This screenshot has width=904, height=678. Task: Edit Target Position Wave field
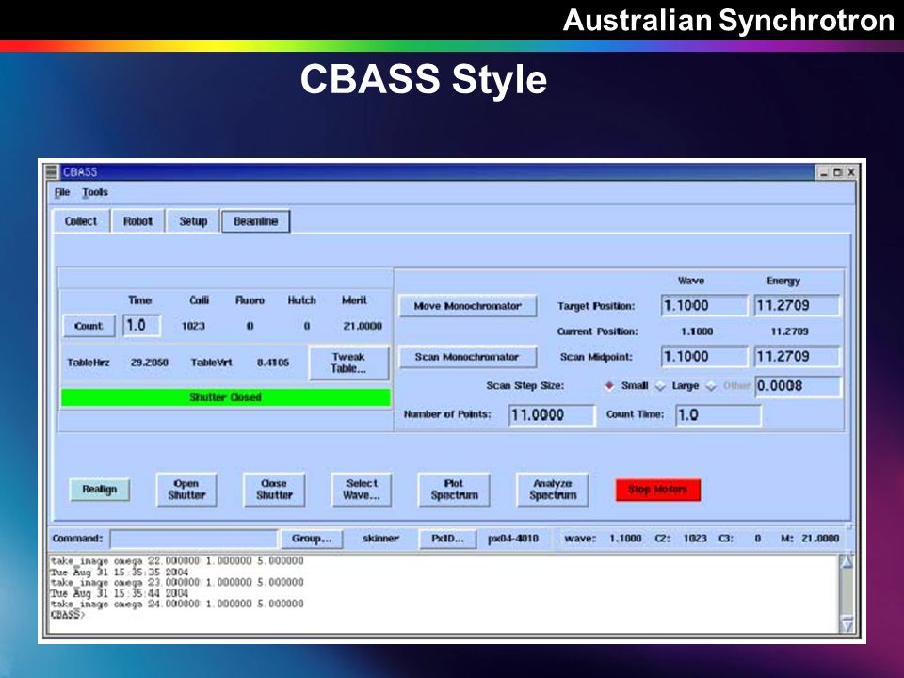[704, 305]
